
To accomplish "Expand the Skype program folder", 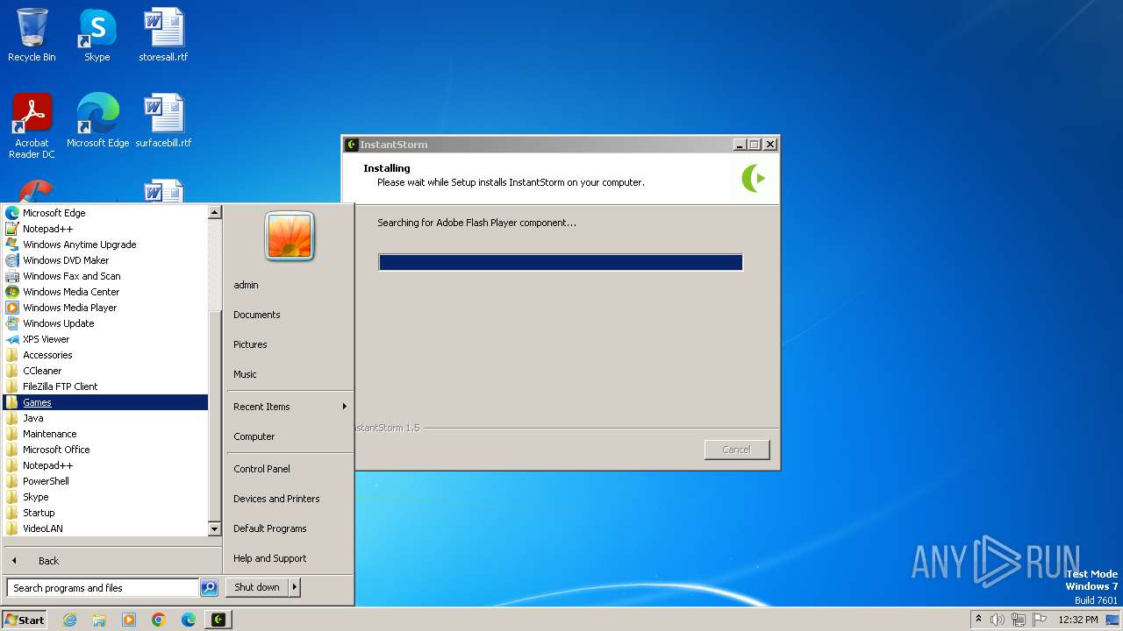I will [x=105, y=497].
